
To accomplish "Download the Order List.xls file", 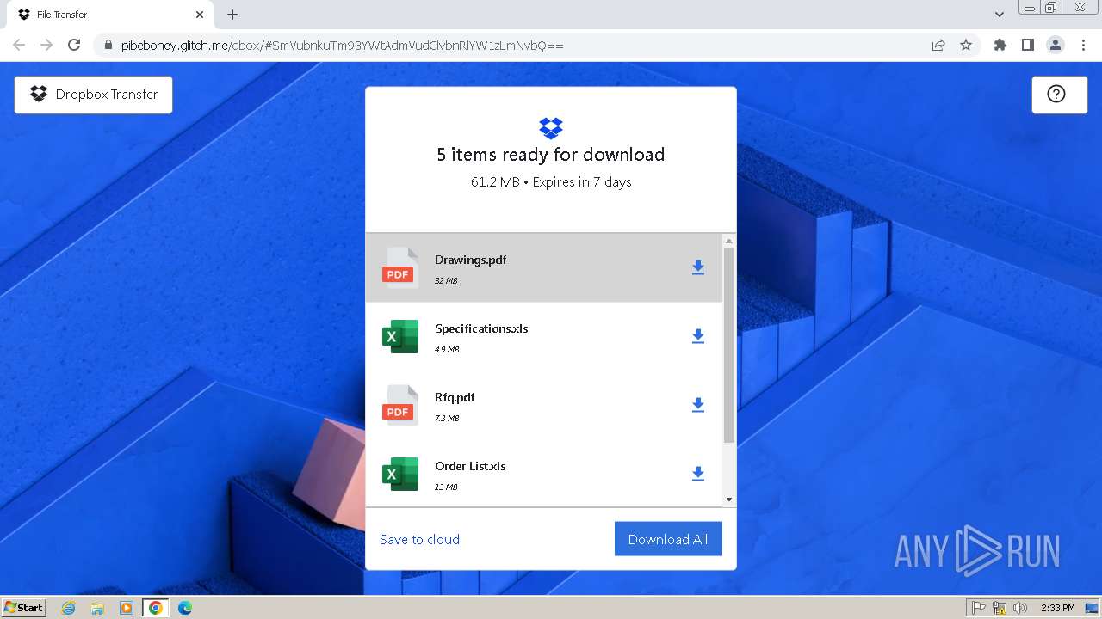I will pos(698,474).
